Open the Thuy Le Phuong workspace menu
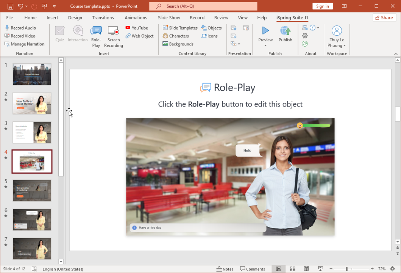Viewport: 401px width, 273px height. click(337, 36)
